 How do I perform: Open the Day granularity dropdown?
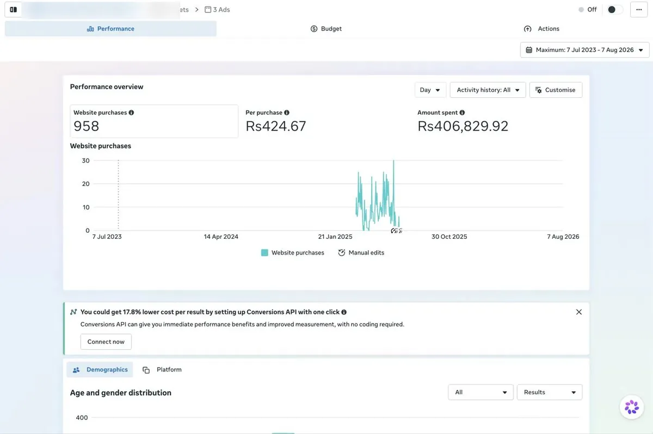coord(430,90)
